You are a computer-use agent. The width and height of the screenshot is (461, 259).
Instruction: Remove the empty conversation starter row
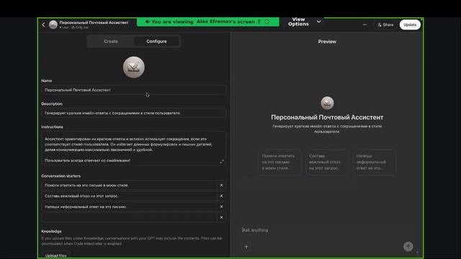221,217
